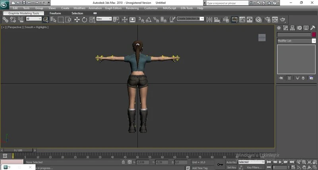The image size is (318, 170).
Task: Open the 3ds Max application menu button
Action: pyautogui.click(x=4, y=5)
